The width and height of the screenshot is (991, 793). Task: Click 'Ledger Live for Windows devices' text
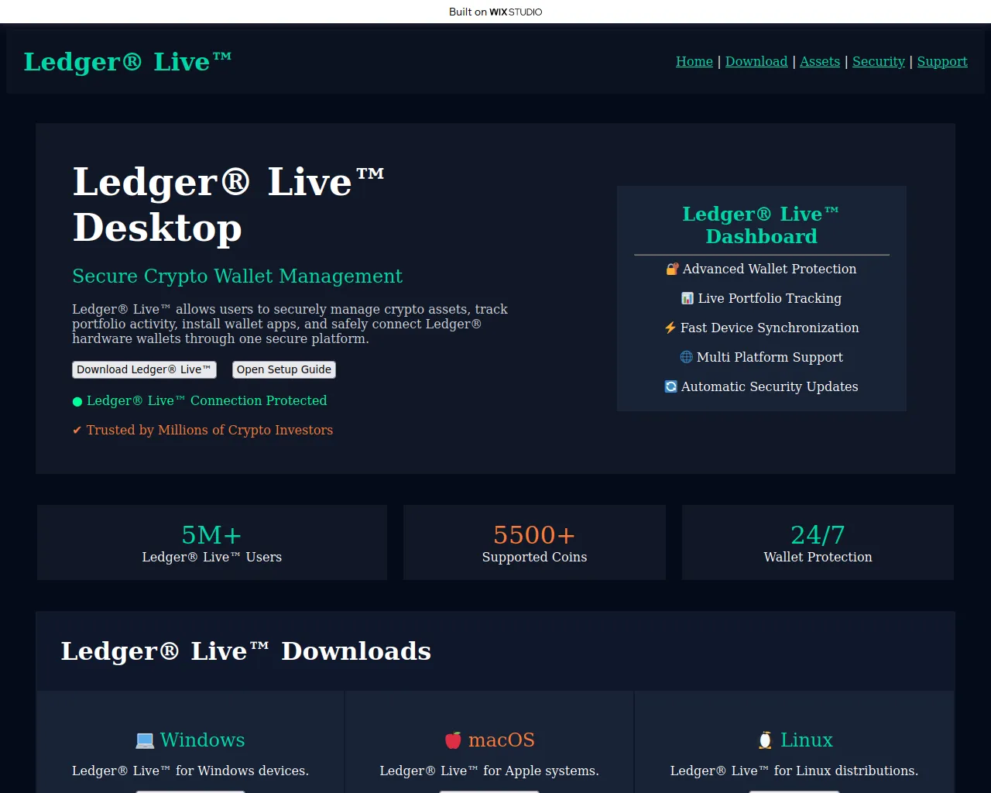(x=190, y=771)
